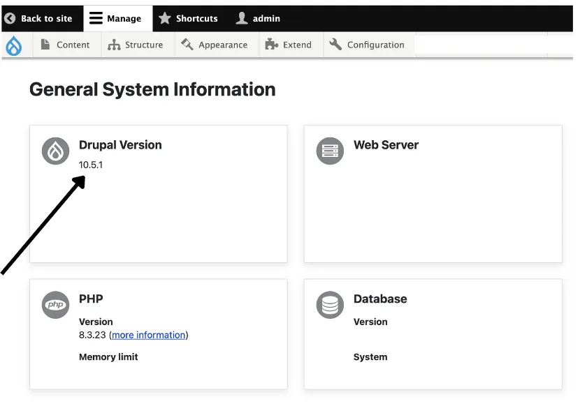Click the Database cylinder icon

(x=330, y=305)
